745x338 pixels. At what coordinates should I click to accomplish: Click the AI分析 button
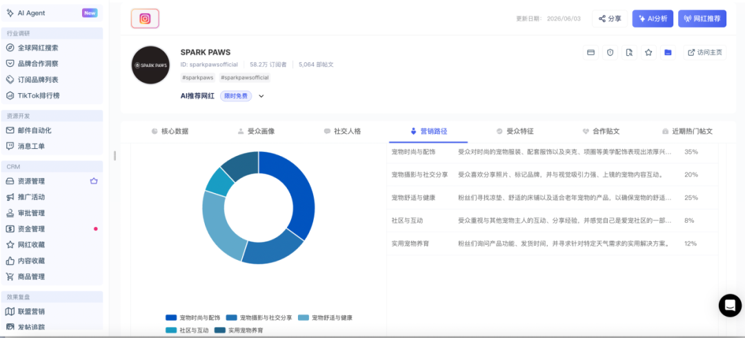(x=653, y=19)
